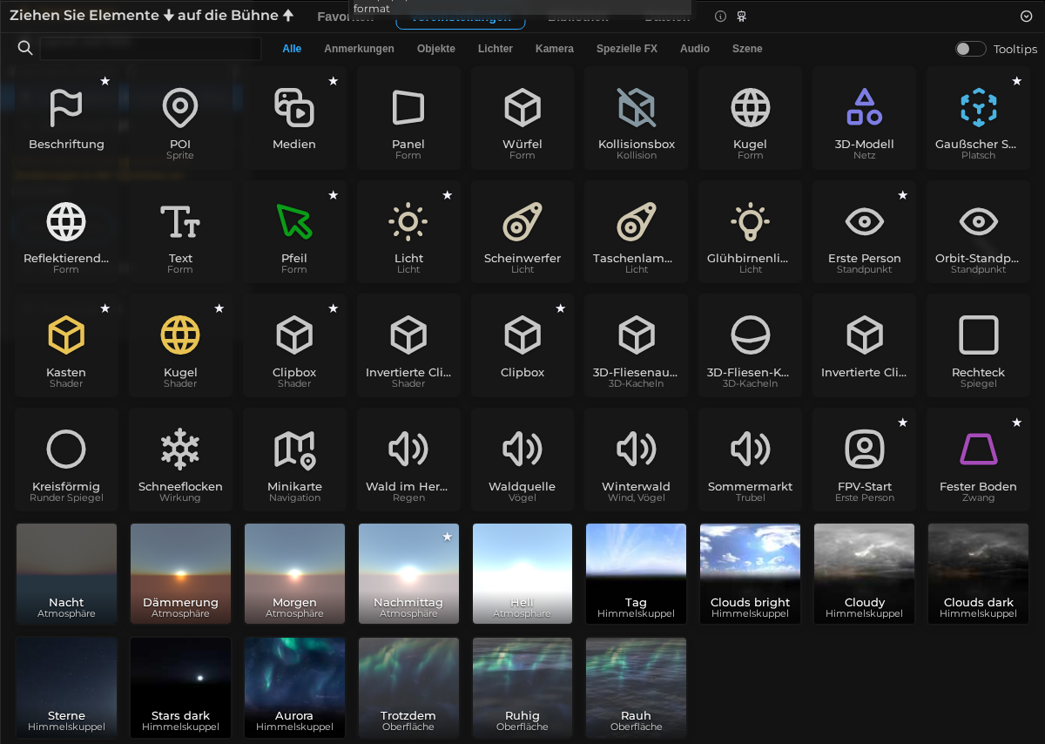Unstar the Erste Person card
This screenshot has width=1045, height=744.
[903, 195]
